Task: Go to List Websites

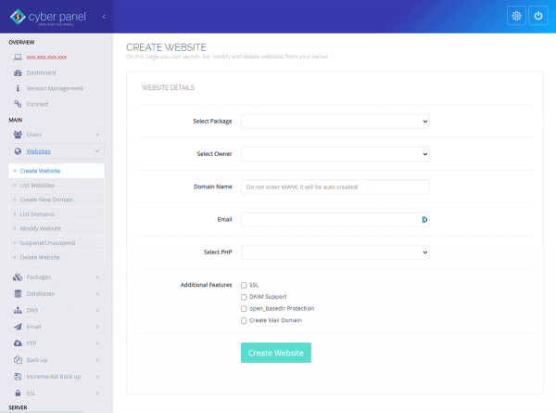Action: pyautogui.click(x=57, y=186)
